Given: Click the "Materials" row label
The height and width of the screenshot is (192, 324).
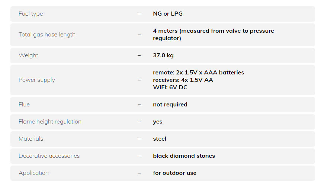Looking at the screenshot, I should click(31, 139).
